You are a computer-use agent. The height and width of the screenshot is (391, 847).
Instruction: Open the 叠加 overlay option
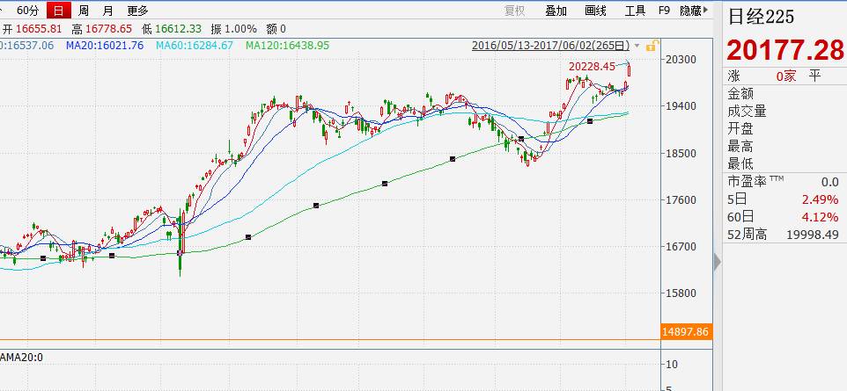[556, 11]
